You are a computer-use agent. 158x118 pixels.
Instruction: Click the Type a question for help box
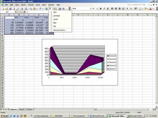point(137,5)
